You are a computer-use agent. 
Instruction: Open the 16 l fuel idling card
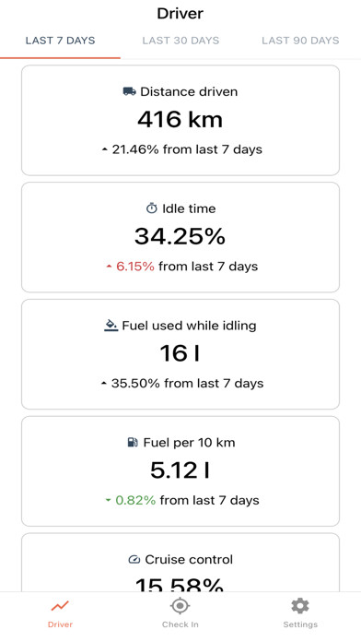180,354
